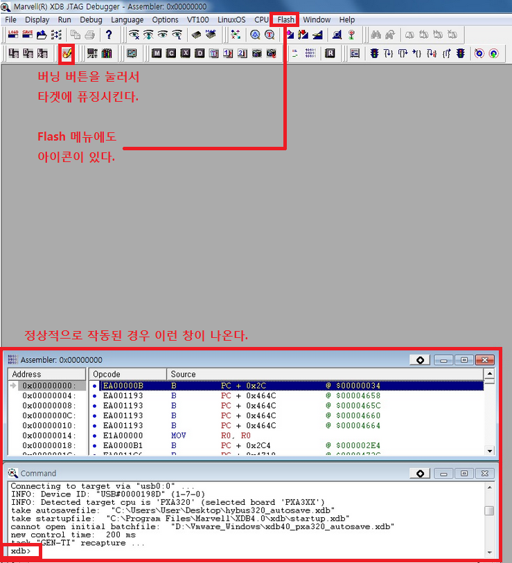Toggle breakpoint dot at opcode EA0000B1

coord(94,445)
